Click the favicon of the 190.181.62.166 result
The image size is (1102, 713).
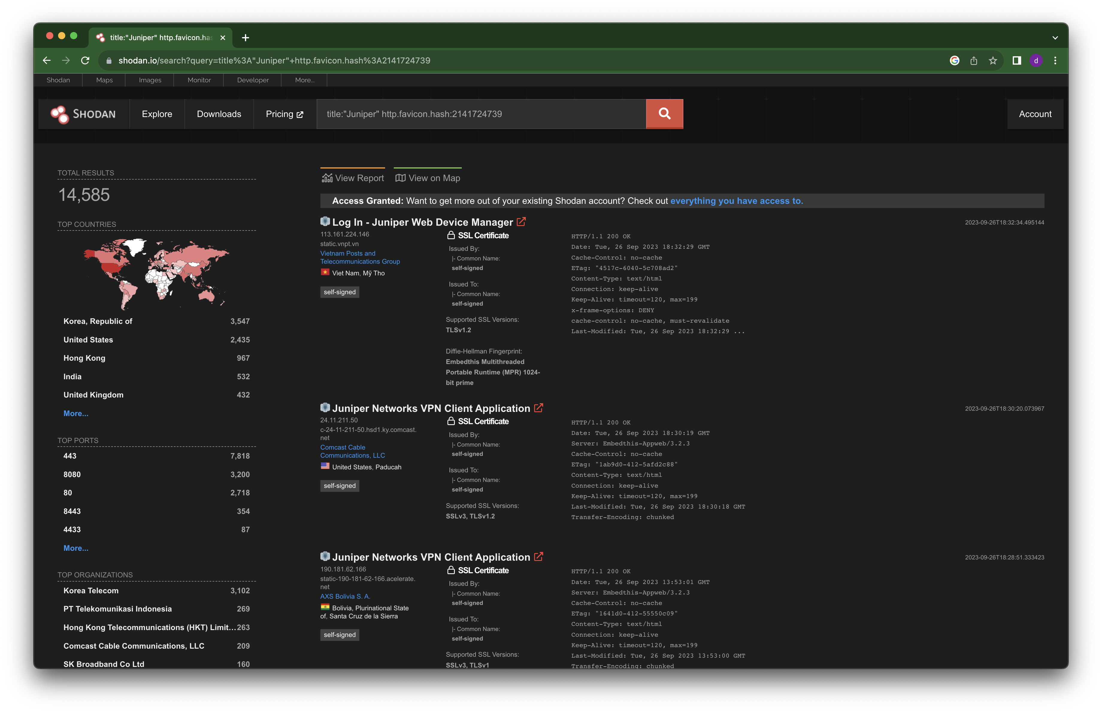tap(325, 556)
